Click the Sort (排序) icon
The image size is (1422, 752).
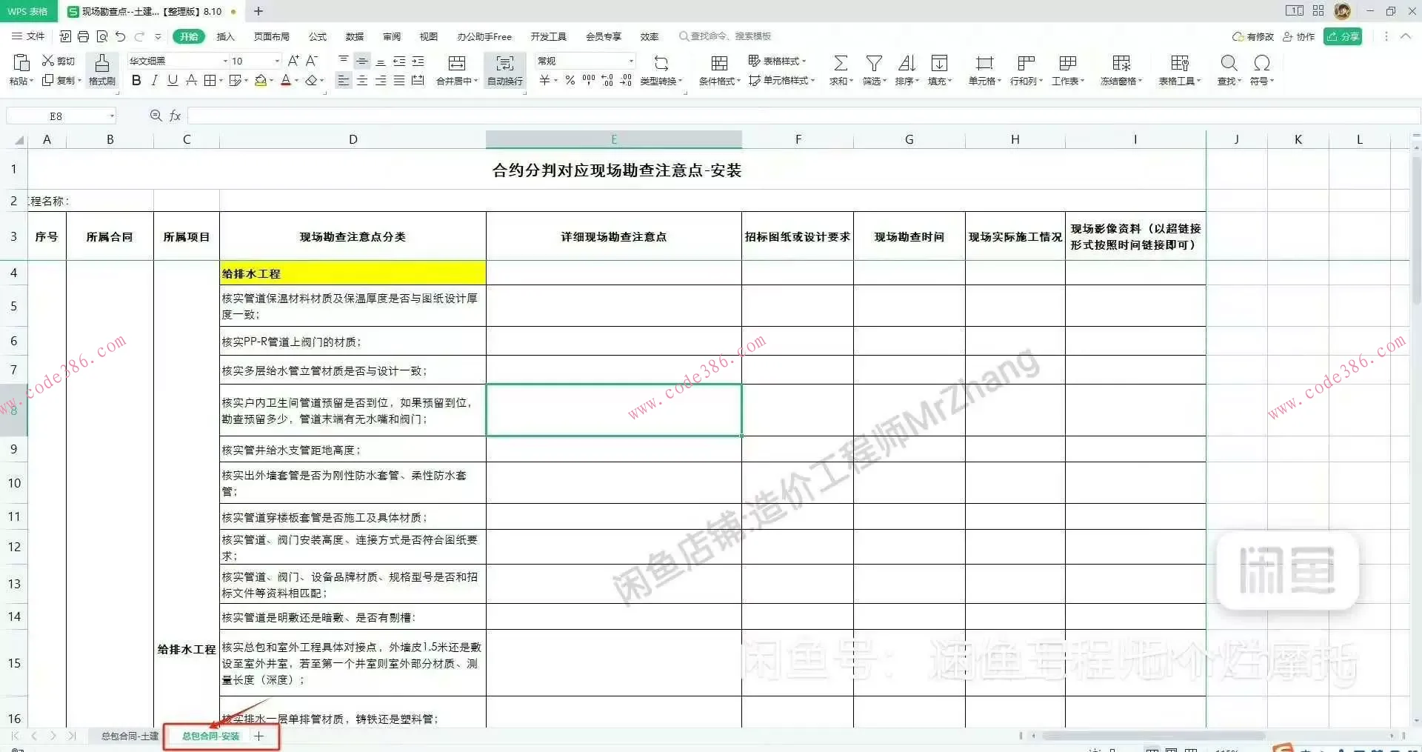907,64
